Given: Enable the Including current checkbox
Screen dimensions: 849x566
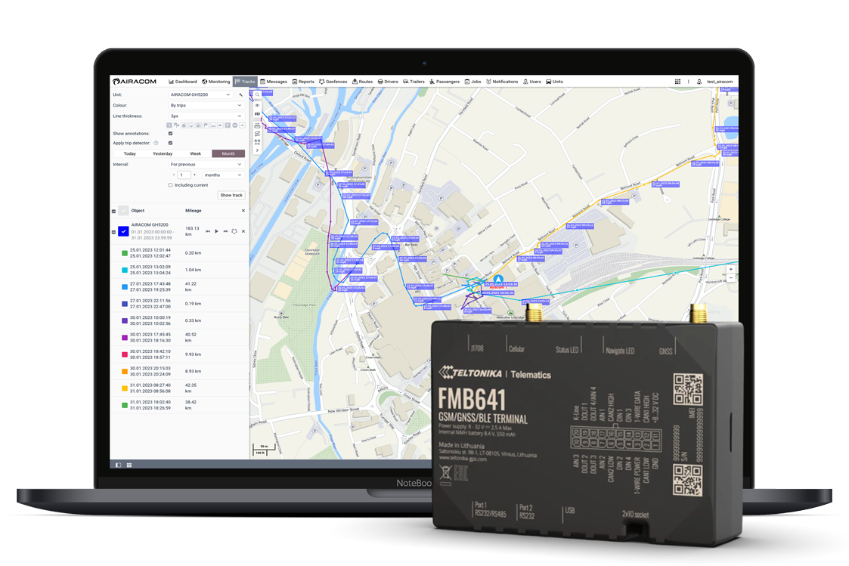Looking at the screenshot, I should coord(171,185).
